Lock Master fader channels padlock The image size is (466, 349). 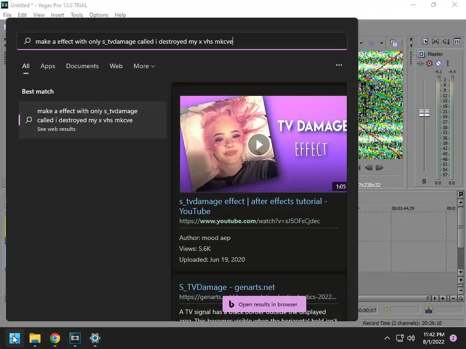pyautogui.click(x=424, y=181)
